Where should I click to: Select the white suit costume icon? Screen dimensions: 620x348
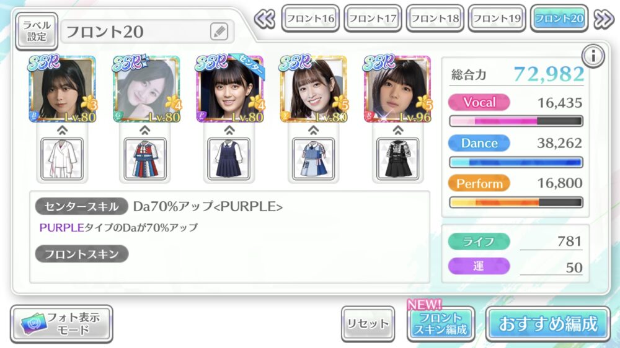click(x=62, y=159)
